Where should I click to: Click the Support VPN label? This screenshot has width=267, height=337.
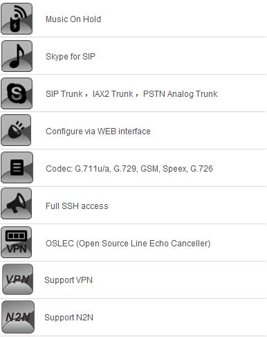click(x=68, y=280)
